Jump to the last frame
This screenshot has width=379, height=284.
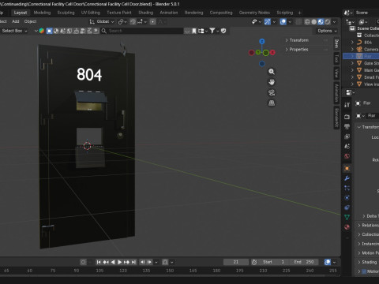[x=133, y=262]
